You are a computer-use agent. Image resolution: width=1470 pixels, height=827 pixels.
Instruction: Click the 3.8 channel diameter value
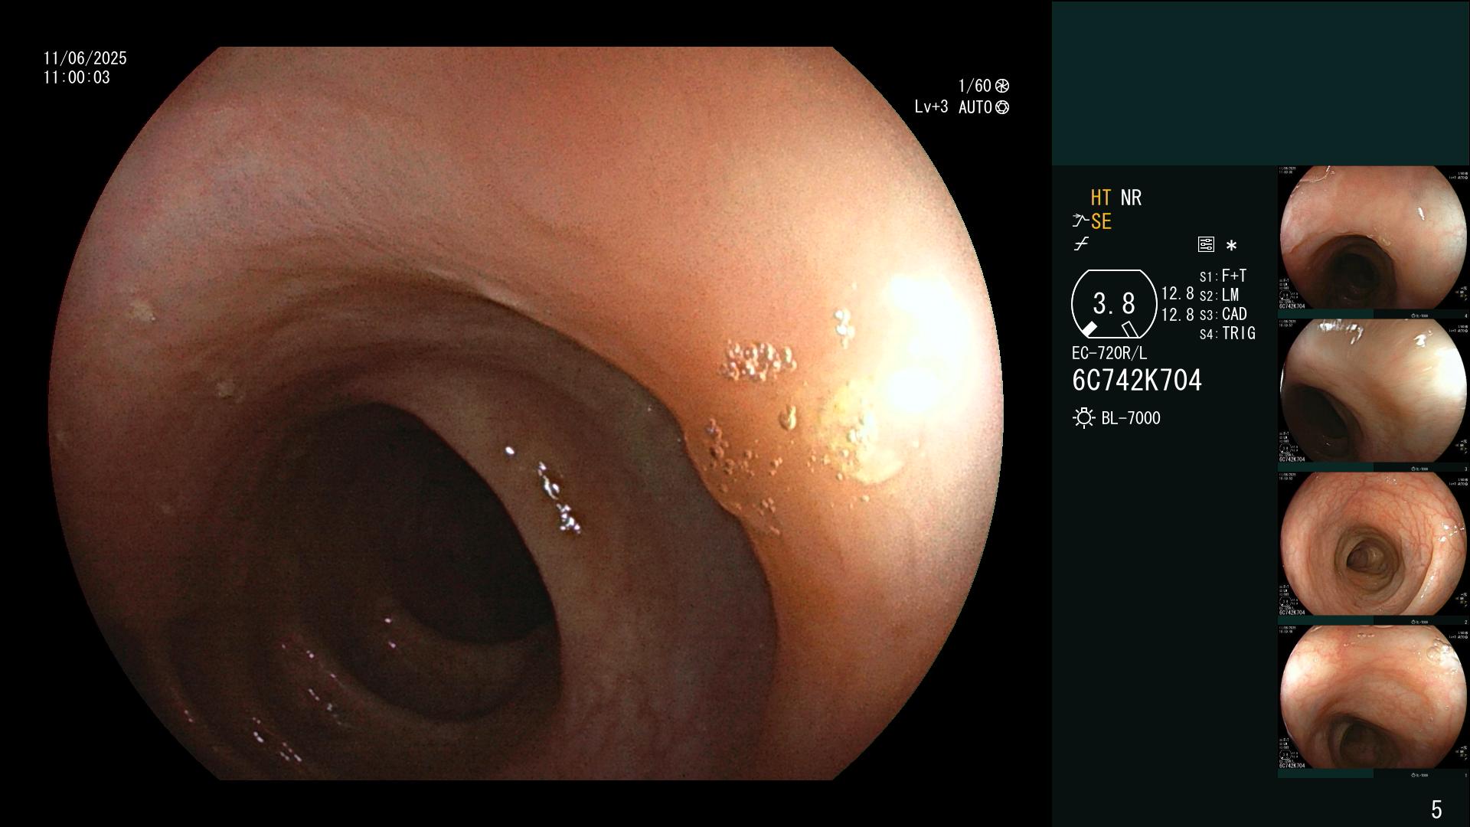click(1114, 303)
